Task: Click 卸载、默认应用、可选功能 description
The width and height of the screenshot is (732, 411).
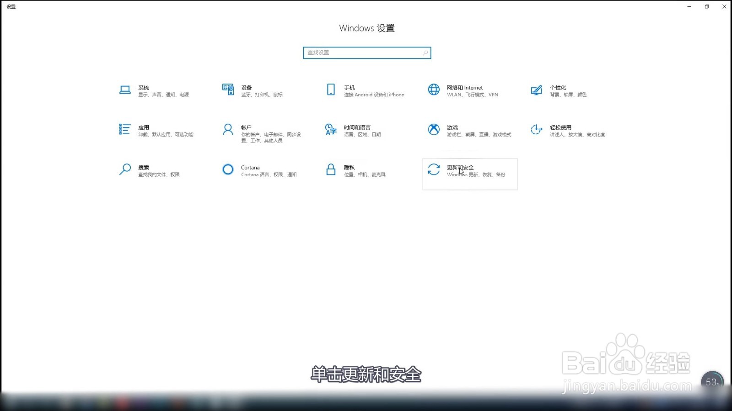Action: click(x=166, y=135)
